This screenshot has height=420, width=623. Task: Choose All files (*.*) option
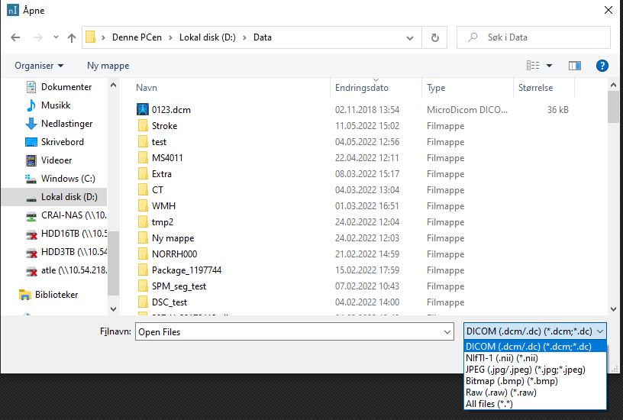tap(490, 403)
